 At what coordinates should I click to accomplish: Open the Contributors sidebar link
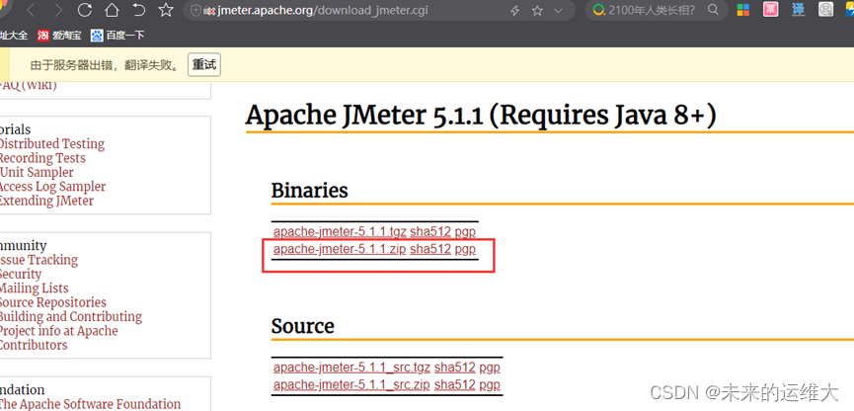tap(34, 345)
